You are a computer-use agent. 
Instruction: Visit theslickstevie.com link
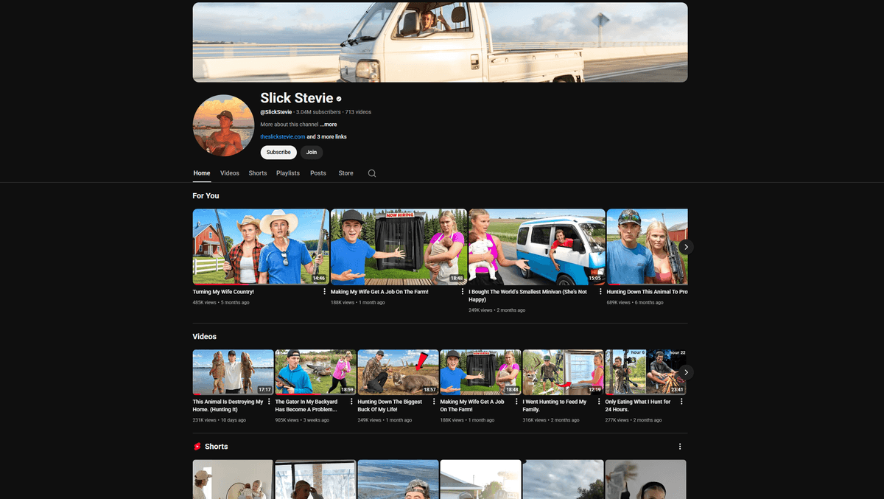click(x=282, y=137)
